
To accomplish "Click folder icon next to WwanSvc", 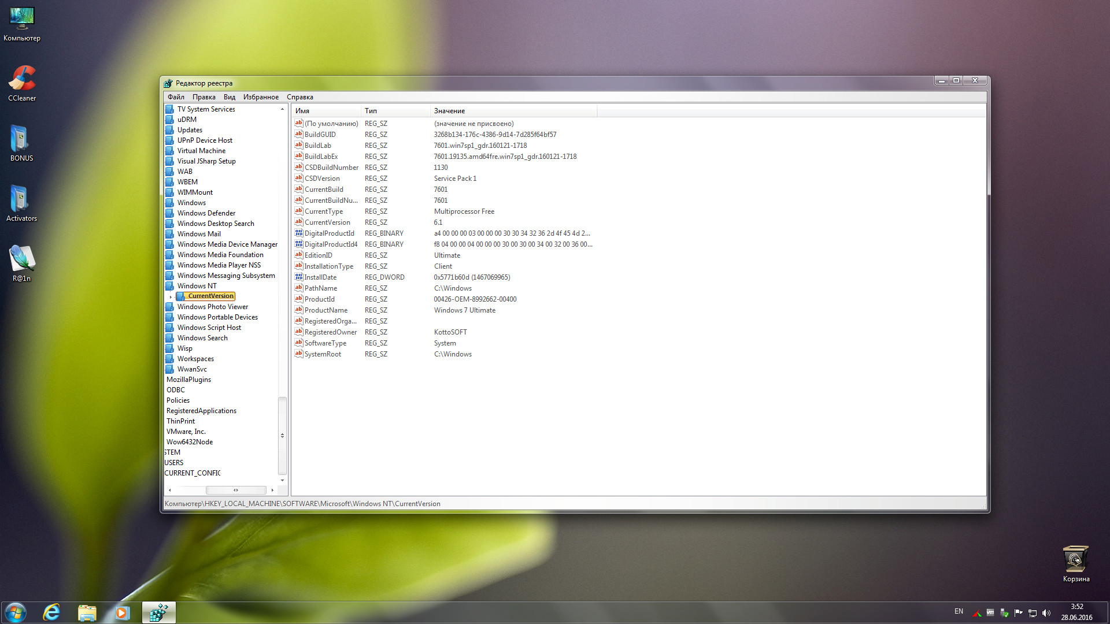I will coord(169,369).
